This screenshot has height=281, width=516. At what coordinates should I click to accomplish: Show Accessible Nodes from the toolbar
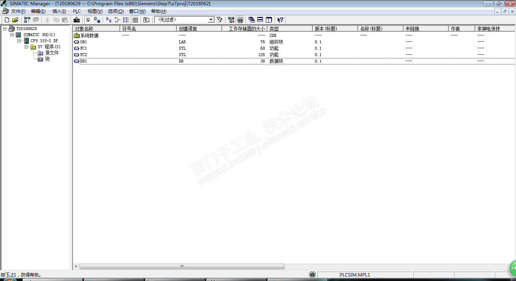(x=27, y=20)
